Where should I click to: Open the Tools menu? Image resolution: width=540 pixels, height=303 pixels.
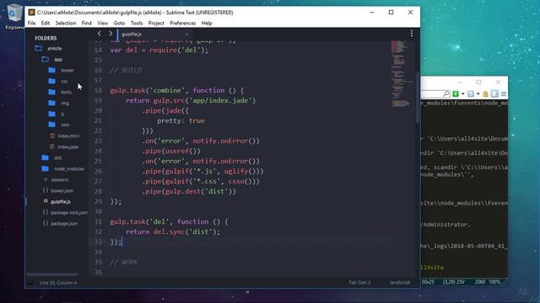(x=137, y=23)
